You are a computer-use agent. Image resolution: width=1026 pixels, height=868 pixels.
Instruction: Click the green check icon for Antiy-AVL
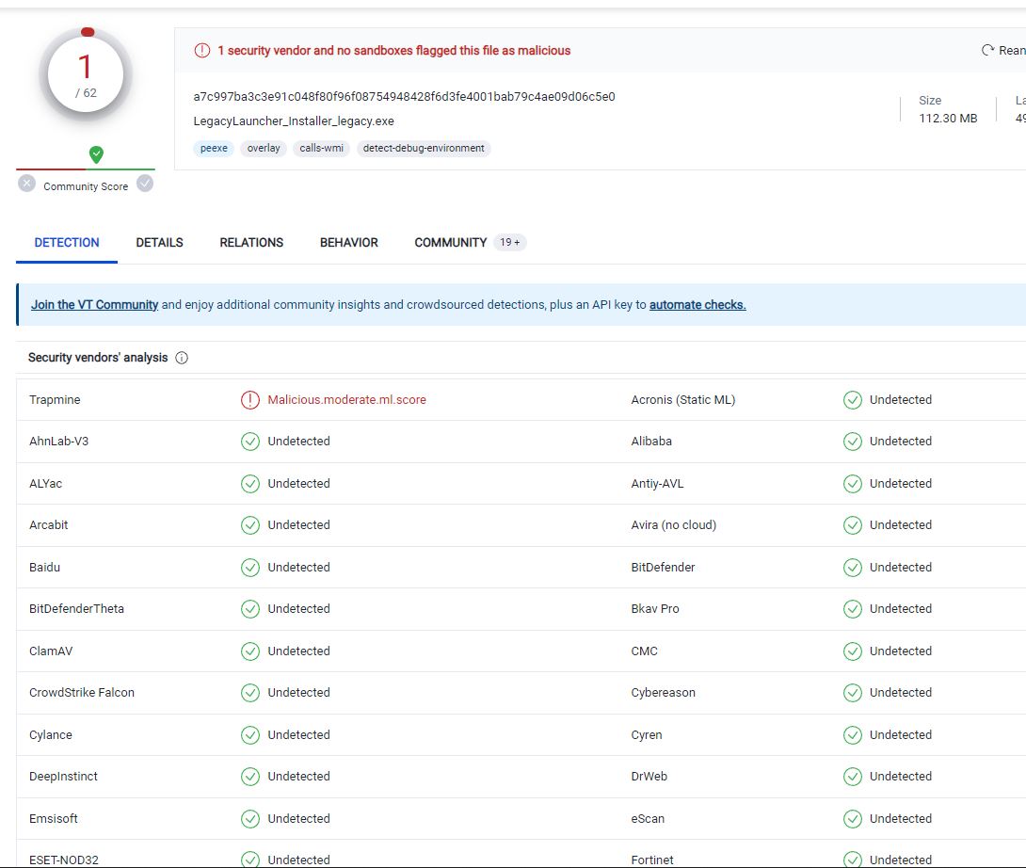[x=852, y=484]
